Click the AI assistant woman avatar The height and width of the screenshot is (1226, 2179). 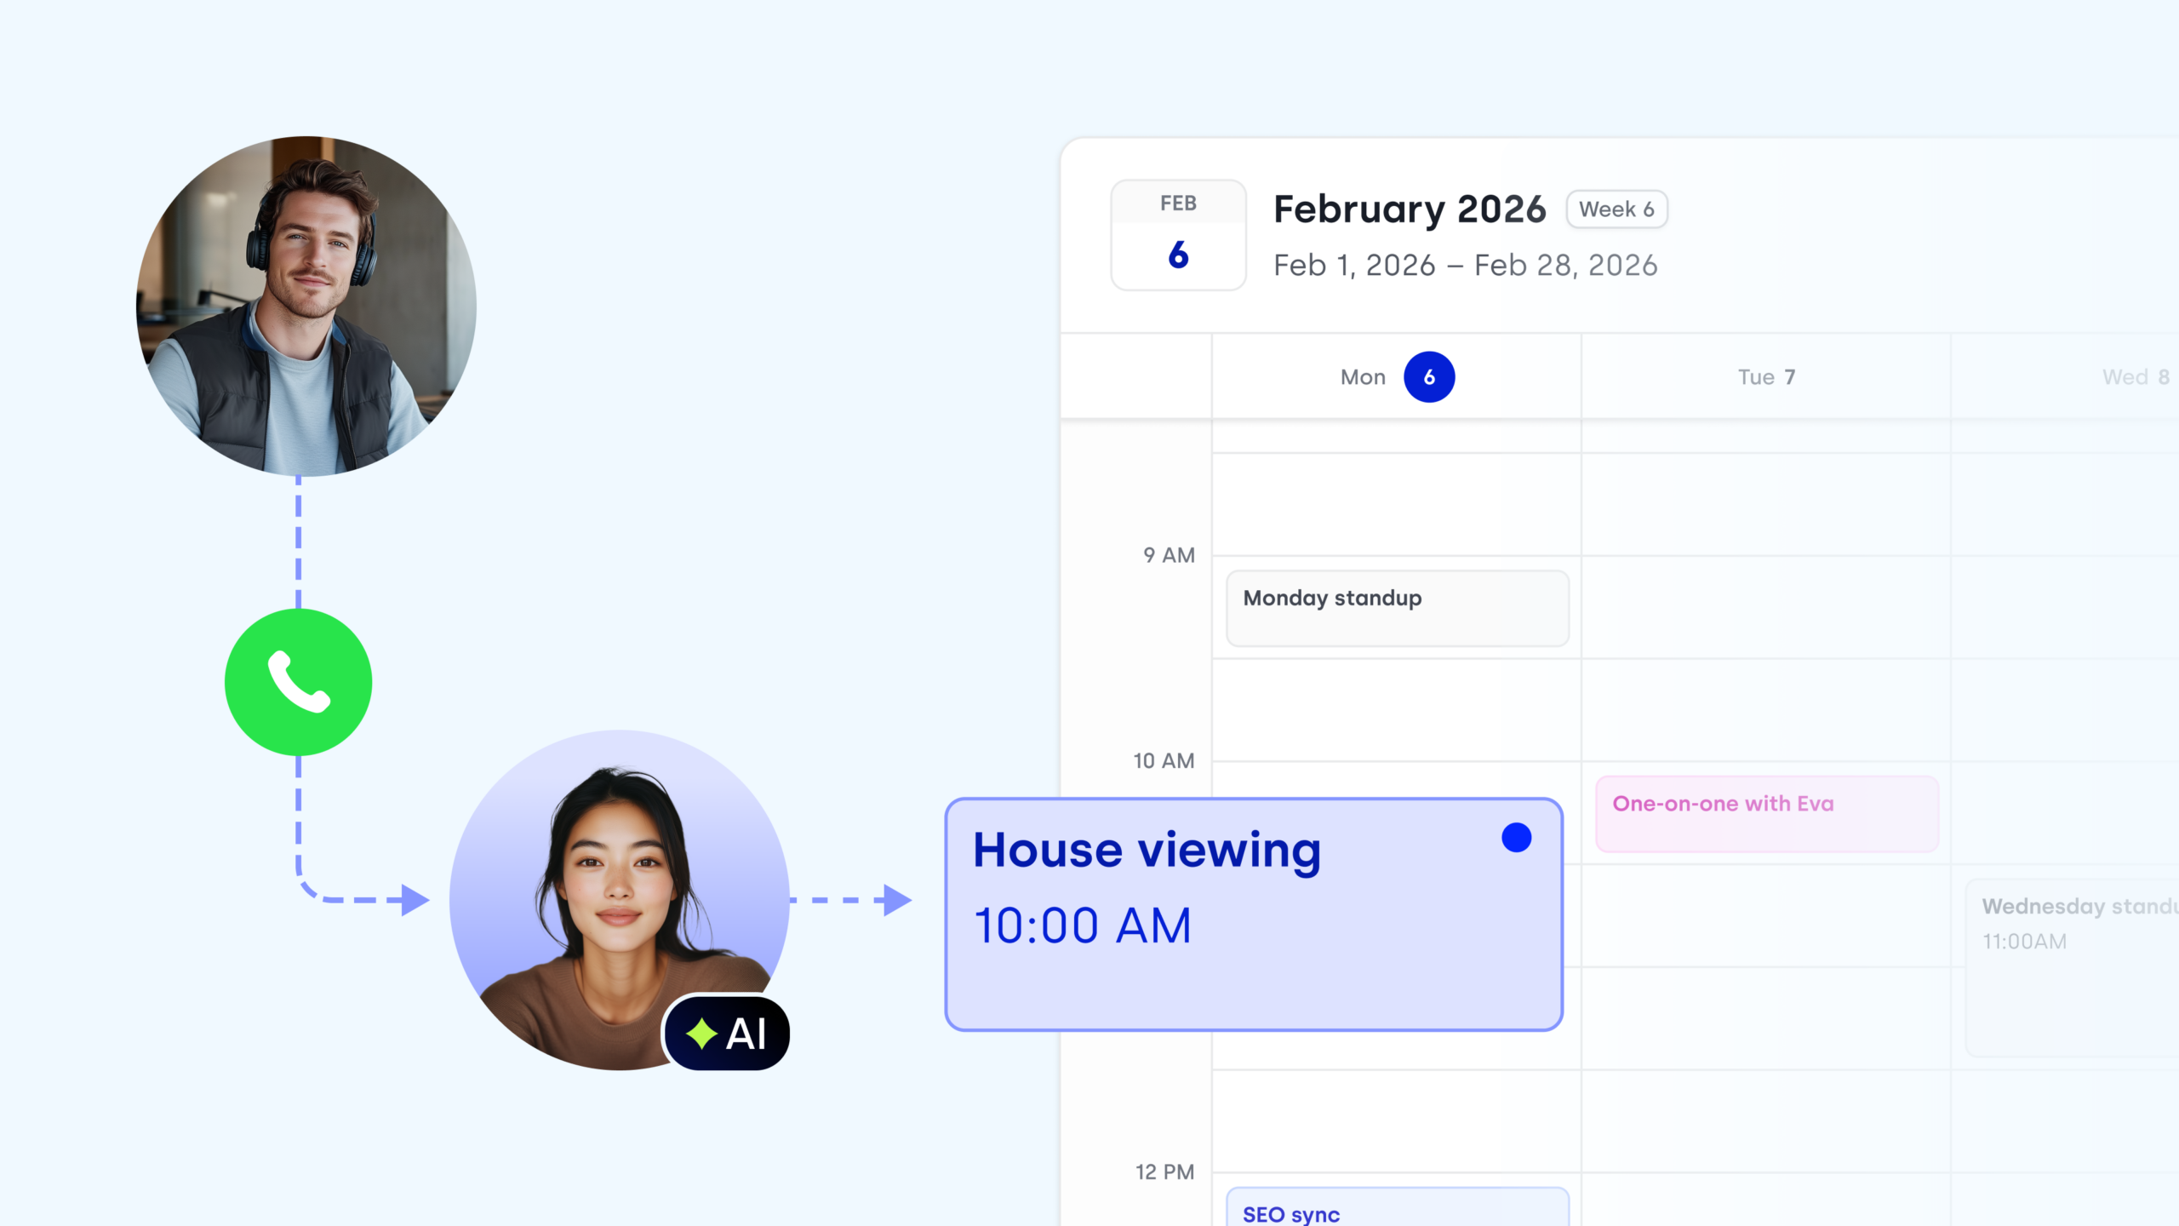(x=620, y=907)
